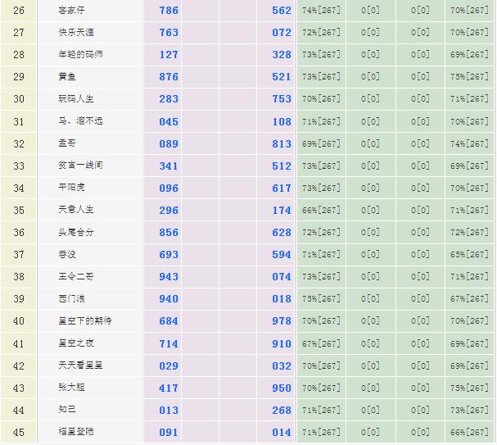Open the 快乐天涯 entry in row 27
The width and height of the screenshot is (497, 445).
(x=75, y=33)
